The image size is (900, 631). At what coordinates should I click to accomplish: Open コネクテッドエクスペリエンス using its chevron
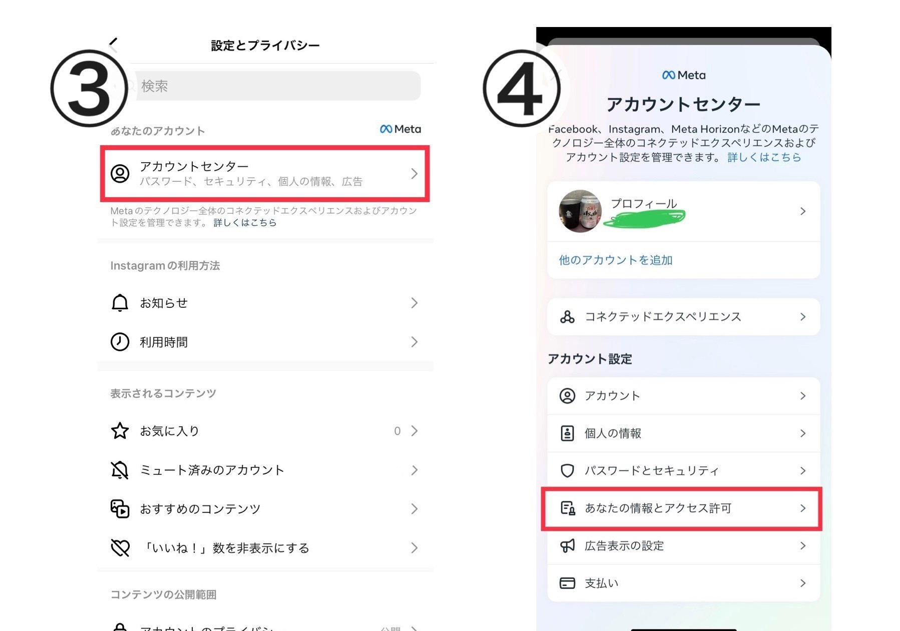[803, 316]
